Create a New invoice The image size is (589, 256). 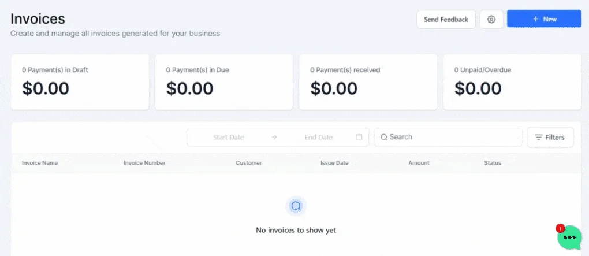tap(545, 19)
